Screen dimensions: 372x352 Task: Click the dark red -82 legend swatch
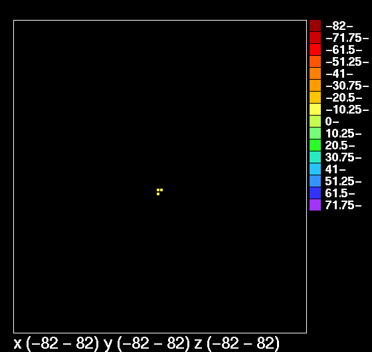point(315,26)
